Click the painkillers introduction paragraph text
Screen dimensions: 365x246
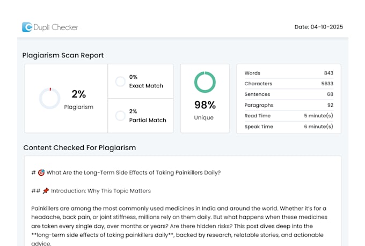[x=179, y=226]
